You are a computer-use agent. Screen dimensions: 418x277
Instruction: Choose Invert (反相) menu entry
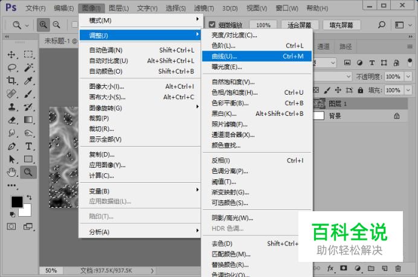pos(257,161)
